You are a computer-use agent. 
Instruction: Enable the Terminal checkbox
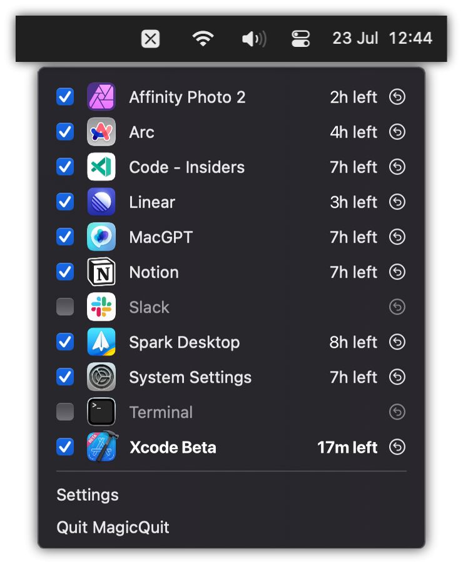click(65, 412)
